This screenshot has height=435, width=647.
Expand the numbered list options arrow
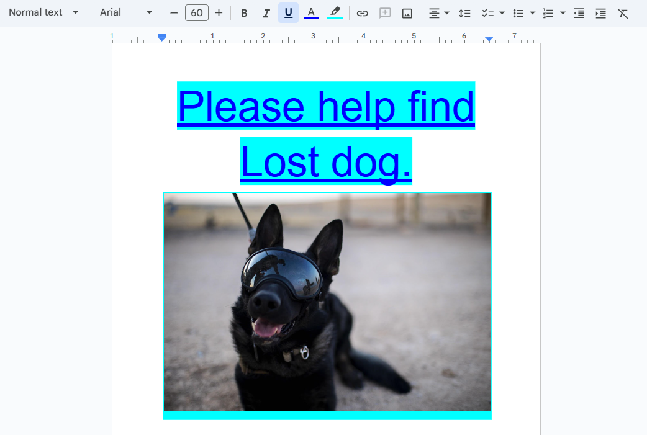coord(563,13)
